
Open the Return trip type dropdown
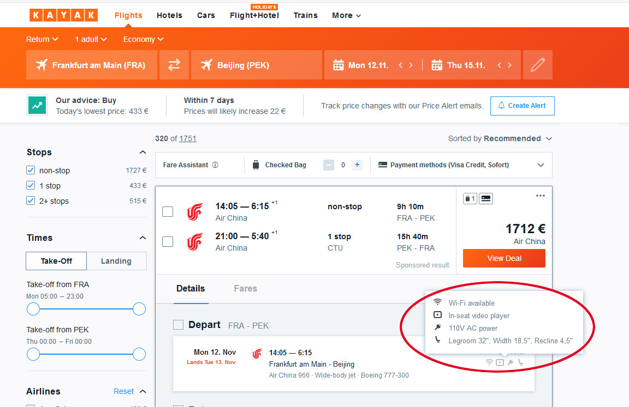42,39
